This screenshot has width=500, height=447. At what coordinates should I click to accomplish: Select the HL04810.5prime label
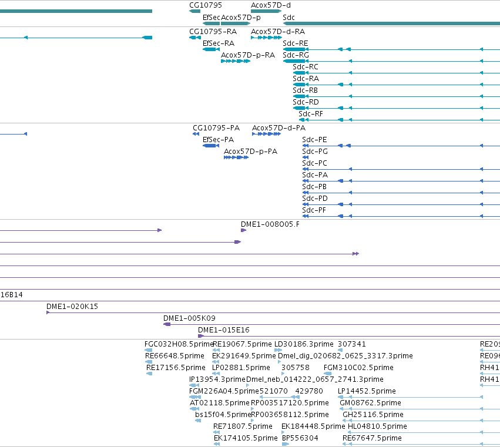pos(377,427)
